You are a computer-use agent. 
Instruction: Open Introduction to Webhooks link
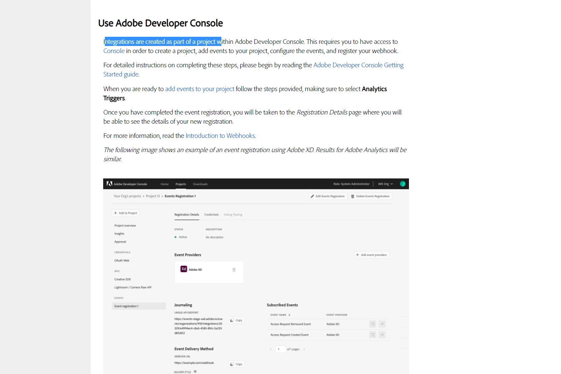click(x=220, y=136)
